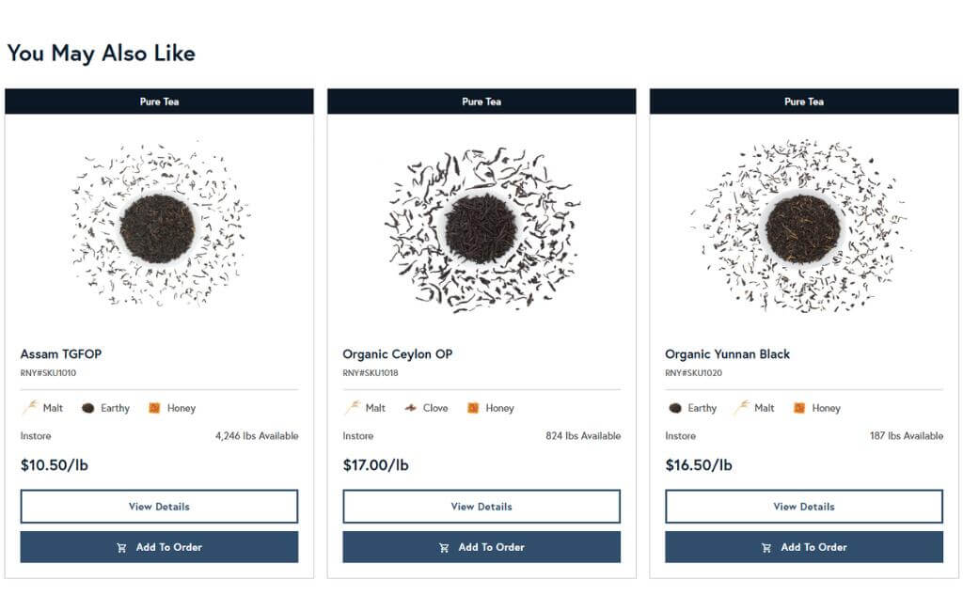Add Organic Yunnan Black to order
The width and height of the screenshot is (963, 611).
point(804,547)
